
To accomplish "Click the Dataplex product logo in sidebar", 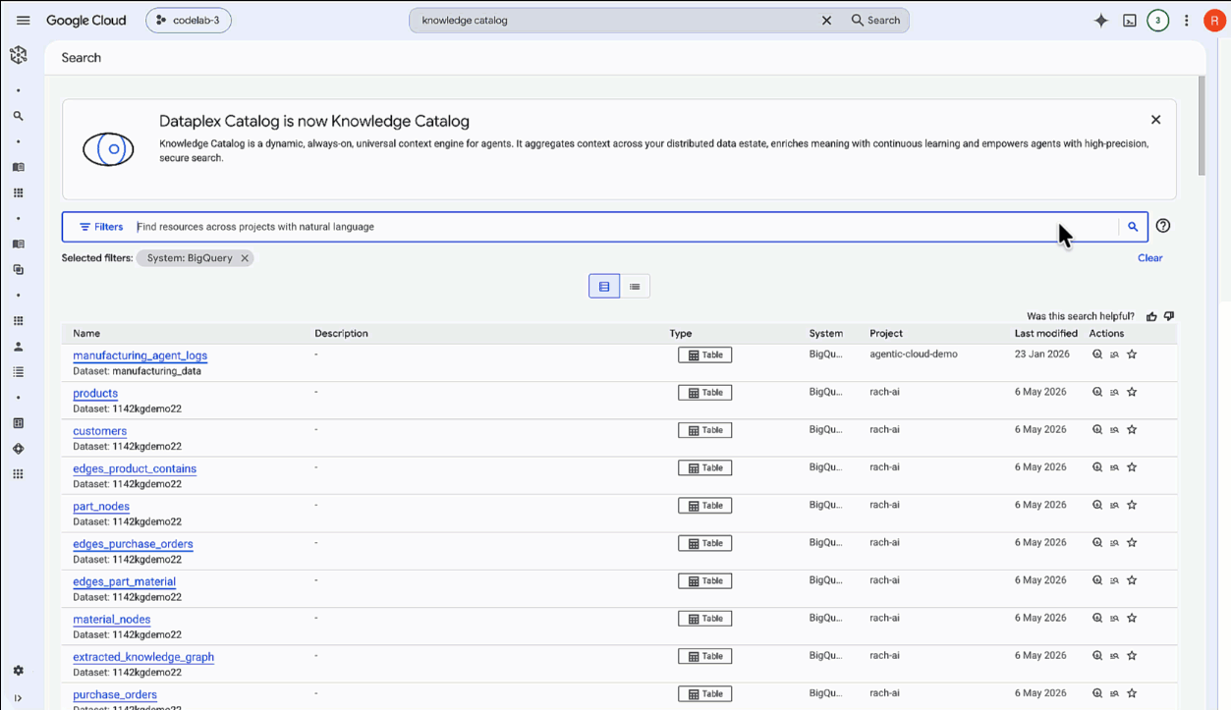I will point(19,56).
